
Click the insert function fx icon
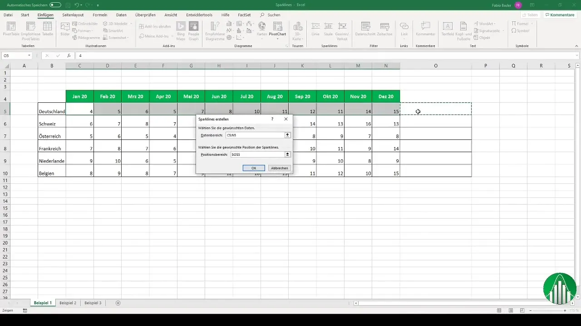pyautogui.click(x=69, y=55)
